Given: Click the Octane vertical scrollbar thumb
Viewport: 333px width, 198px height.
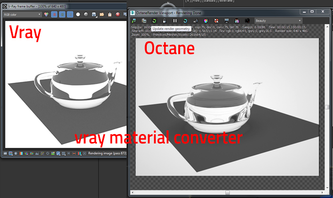Looking at the screenshot, I should coord(327,107).
